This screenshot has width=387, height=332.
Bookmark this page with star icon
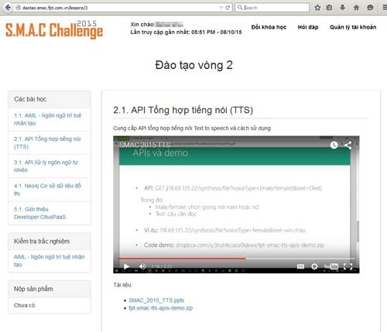pyautogui.click(x=317, y=8)
